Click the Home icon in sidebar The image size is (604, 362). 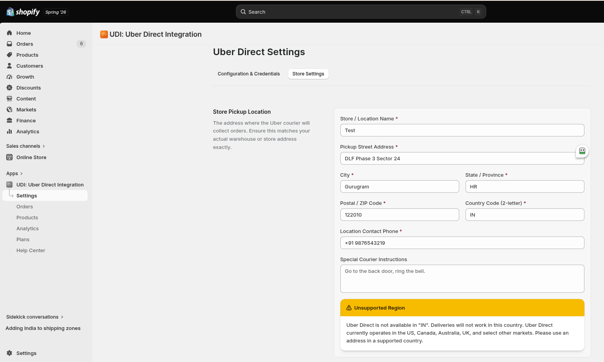(9, 33)
